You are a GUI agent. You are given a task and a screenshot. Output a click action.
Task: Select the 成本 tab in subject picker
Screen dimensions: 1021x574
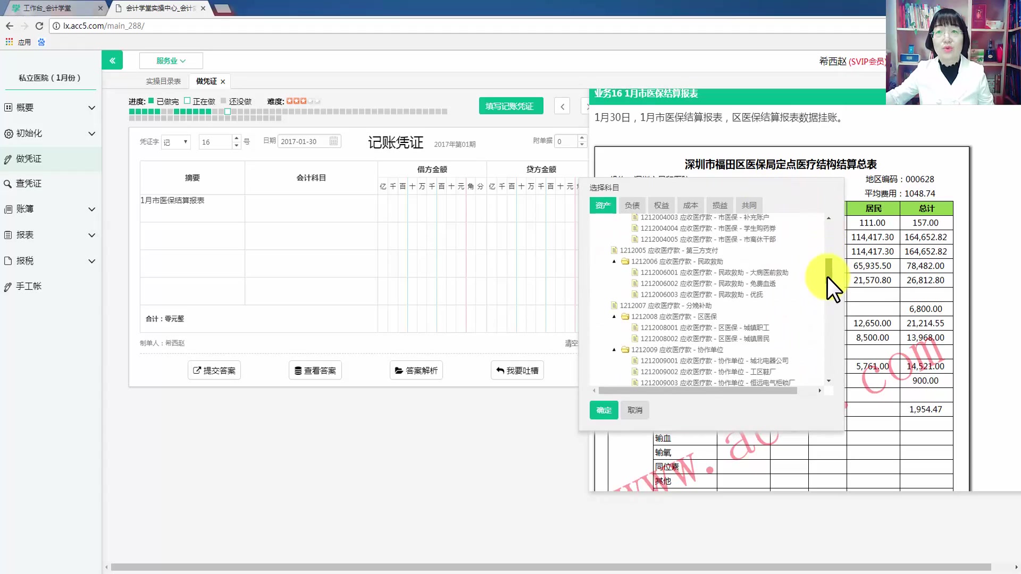pyautogui.click(x=690, y=205)
